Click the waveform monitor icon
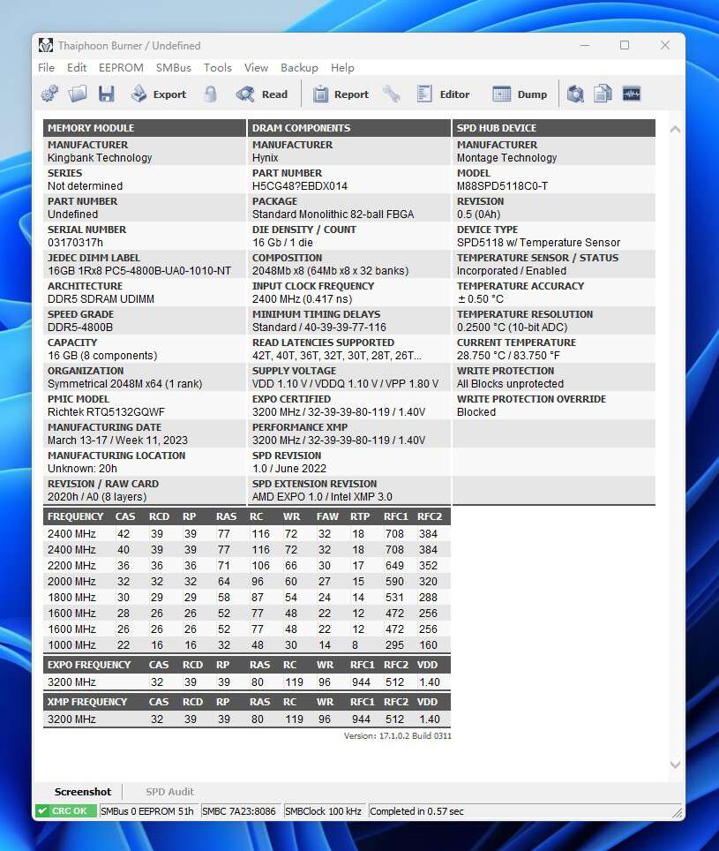This screenshot has height=851, width=719. pos(632,94)
